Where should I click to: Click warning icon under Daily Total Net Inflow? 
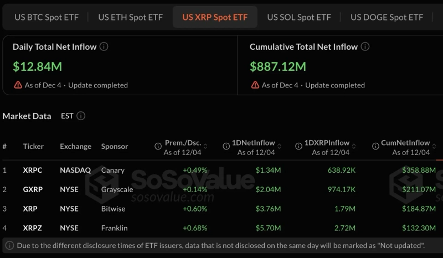click(x=18, y=85)
